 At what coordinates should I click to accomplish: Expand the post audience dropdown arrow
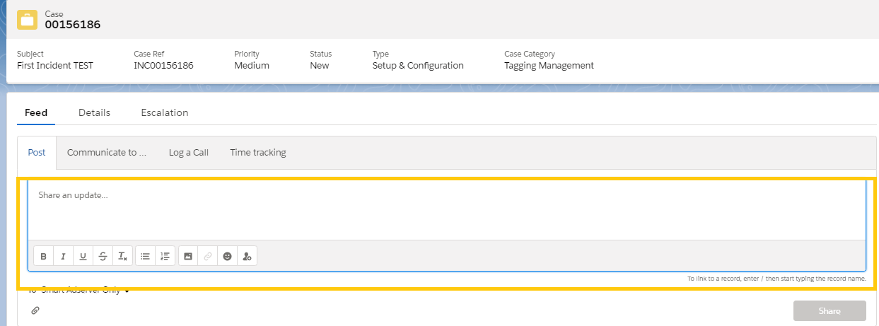(127, 291)
